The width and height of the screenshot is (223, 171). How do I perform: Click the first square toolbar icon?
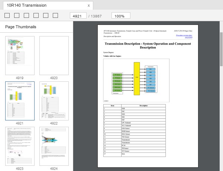pos(7,16)
